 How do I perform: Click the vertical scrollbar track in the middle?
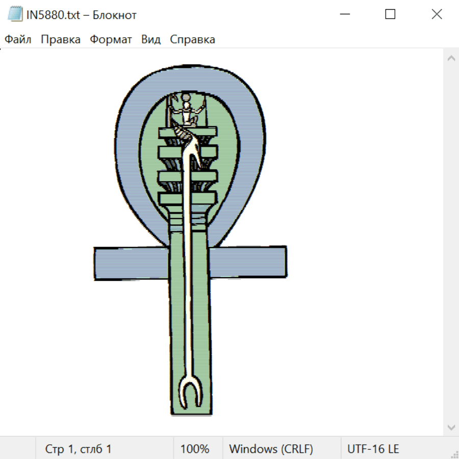(x=451, y=242)
